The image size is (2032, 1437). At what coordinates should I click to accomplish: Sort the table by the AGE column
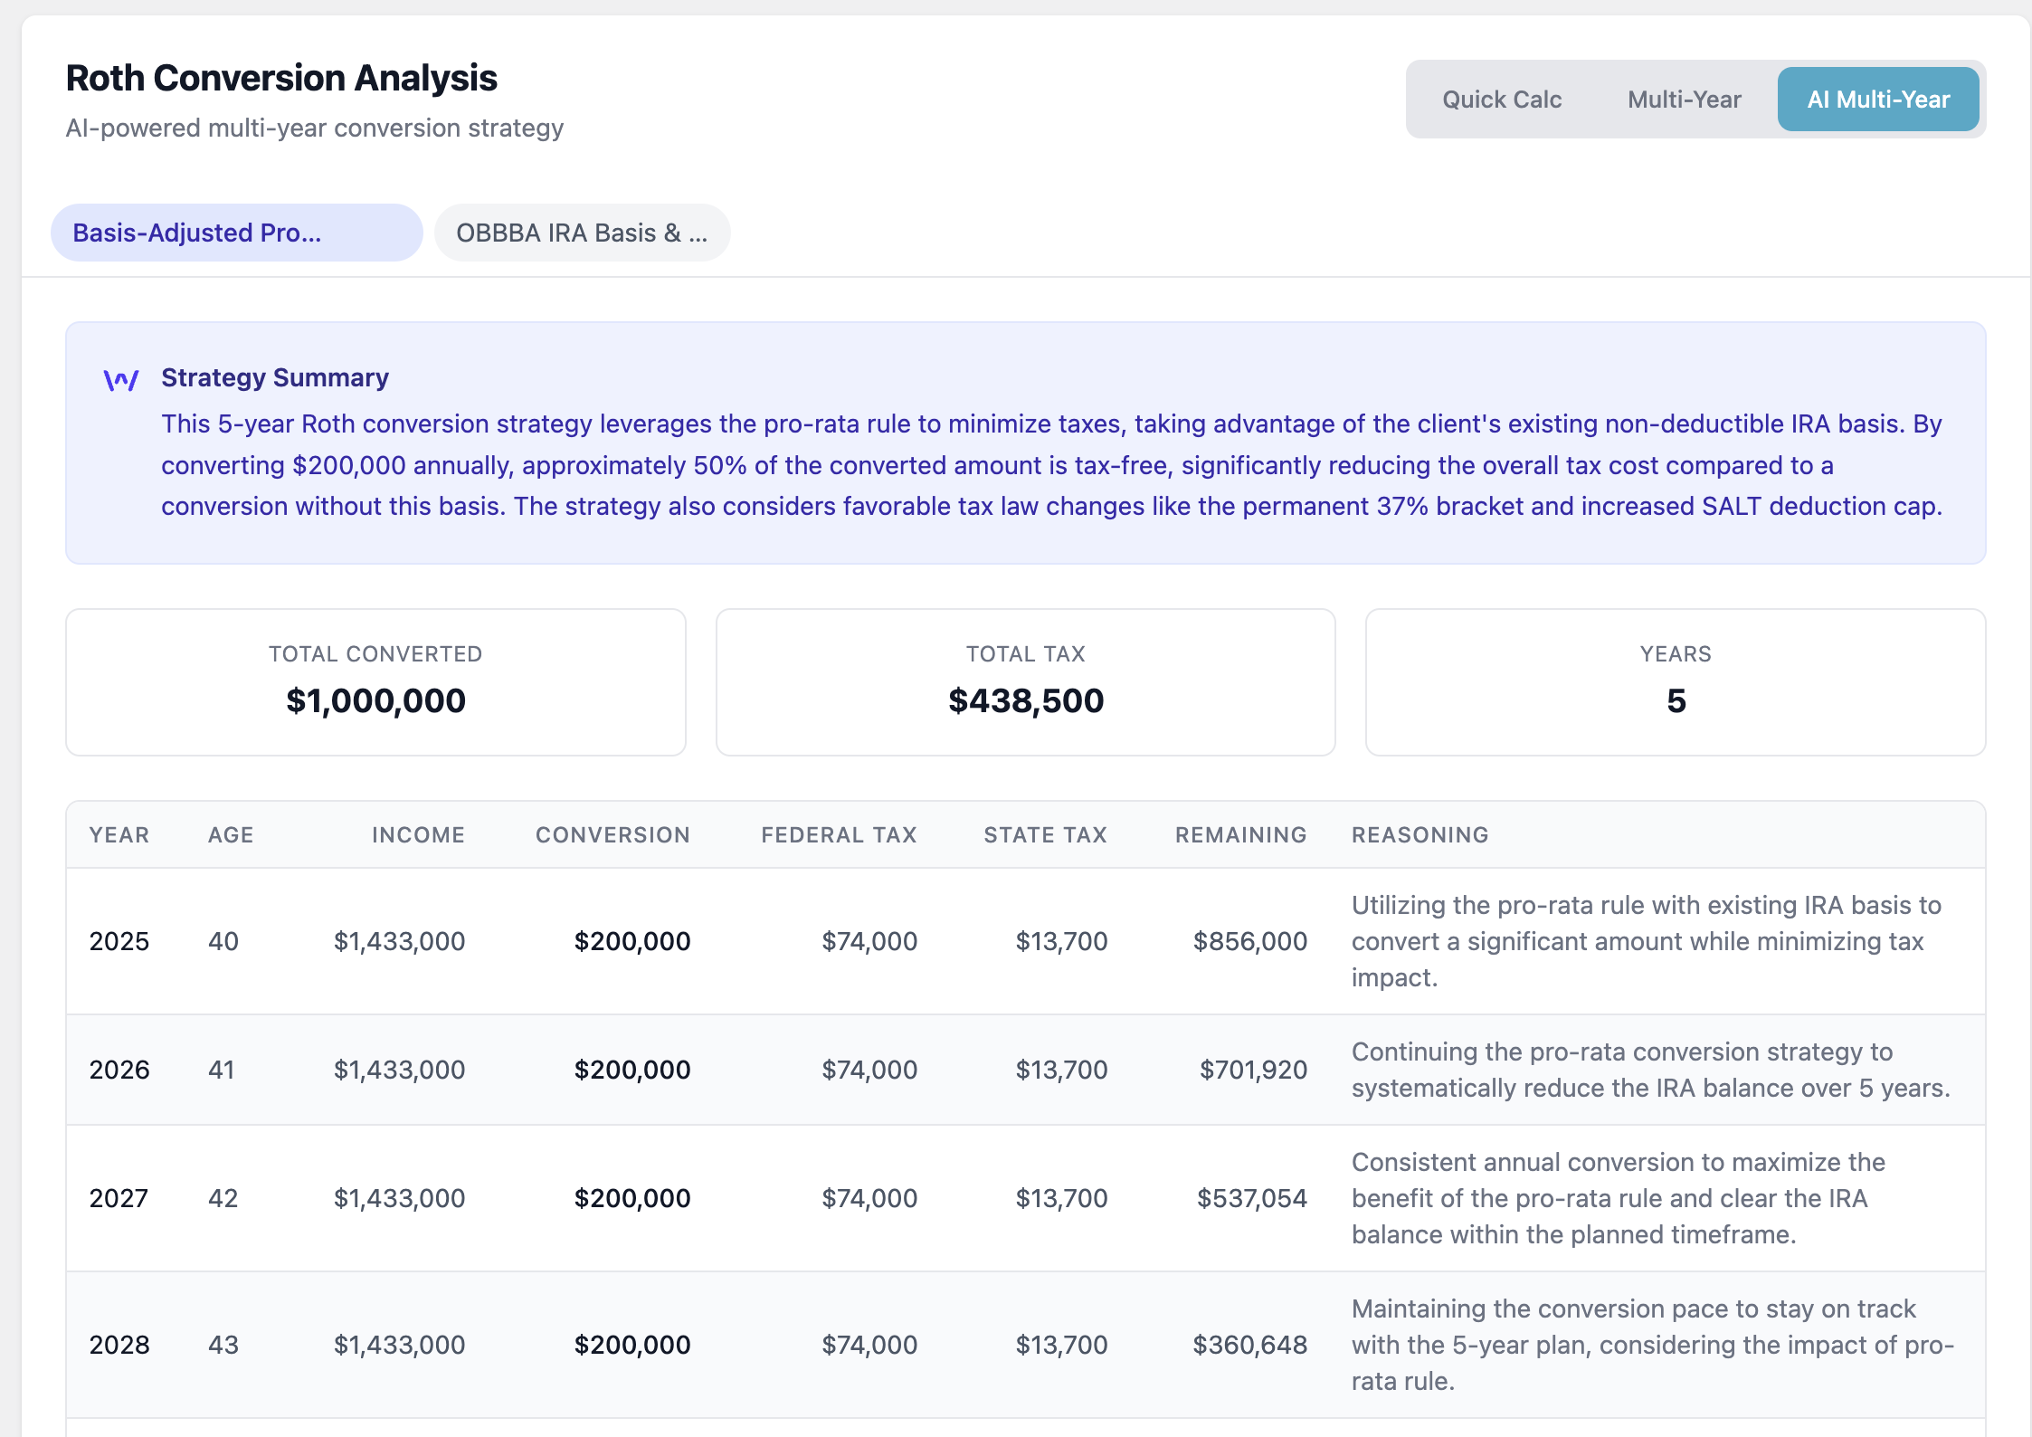(231, 834)
